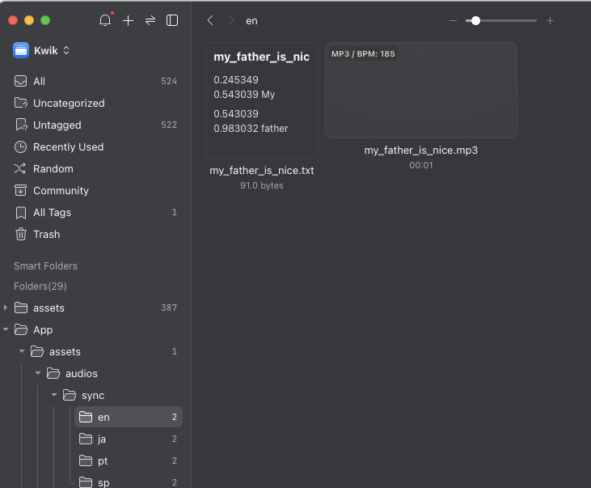Collapse the assets subfolder under App
Viewport: 591px width, 488px height.
pos(22,351)
